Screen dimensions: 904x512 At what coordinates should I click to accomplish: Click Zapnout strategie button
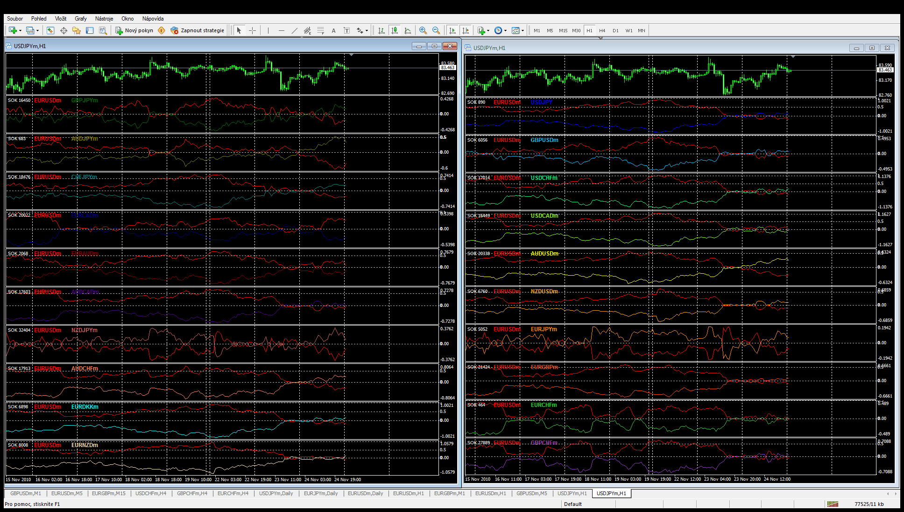click(198, 30)
